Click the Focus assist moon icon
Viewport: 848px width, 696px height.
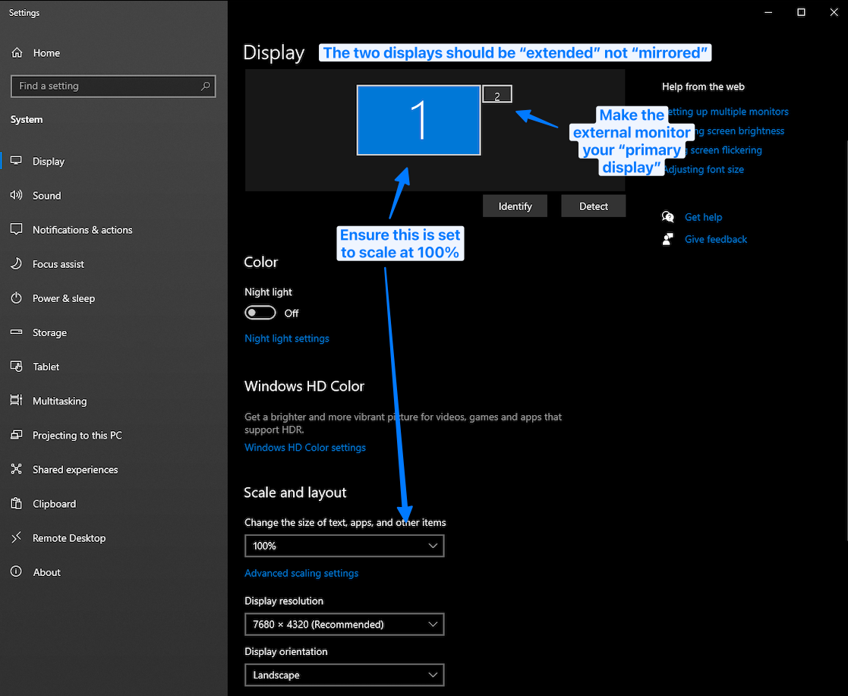[x=17, y=264]
